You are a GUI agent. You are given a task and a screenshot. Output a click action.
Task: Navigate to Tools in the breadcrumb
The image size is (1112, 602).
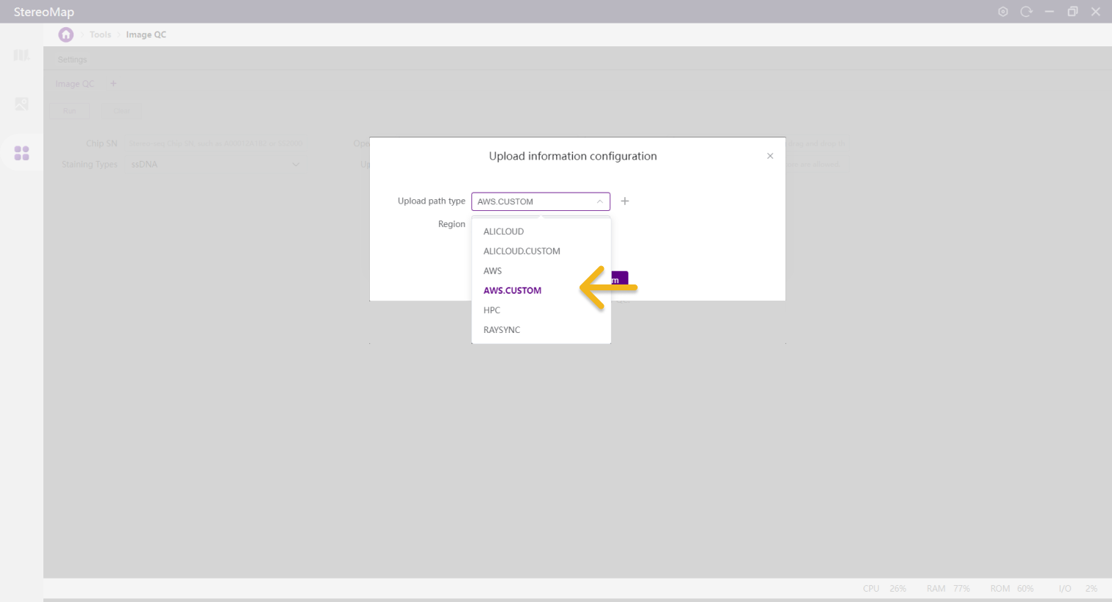click(x=100, y=35)
